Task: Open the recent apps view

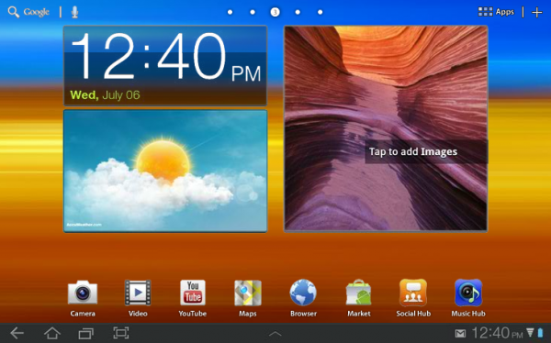Action: click(85, 333)
